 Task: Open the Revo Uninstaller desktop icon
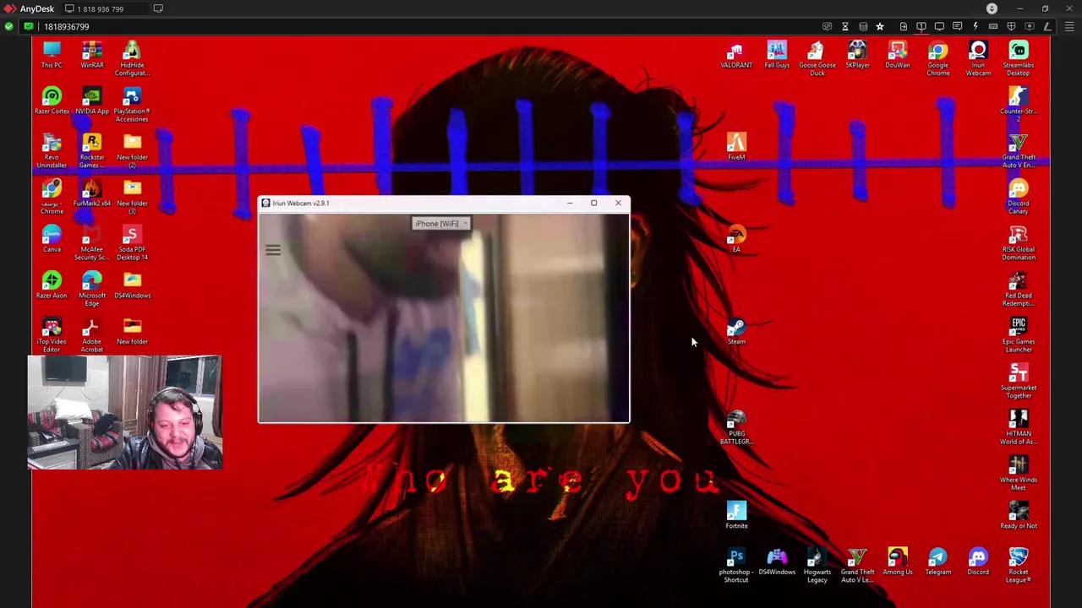tap(52, 150)
